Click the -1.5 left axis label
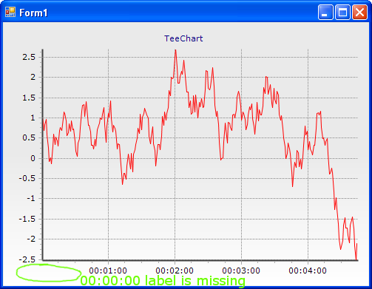Screen dimensions: 372x289 point(27,219)
